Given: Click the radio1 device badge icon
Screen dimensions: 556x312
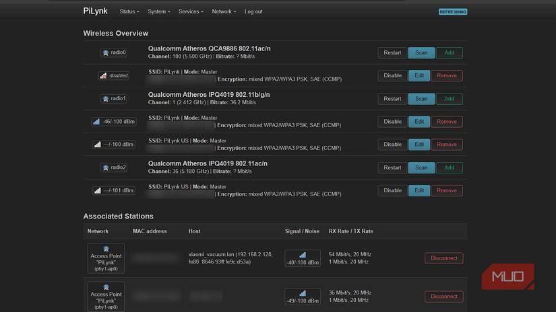Looking at the screenshot, I should point(114,98).
